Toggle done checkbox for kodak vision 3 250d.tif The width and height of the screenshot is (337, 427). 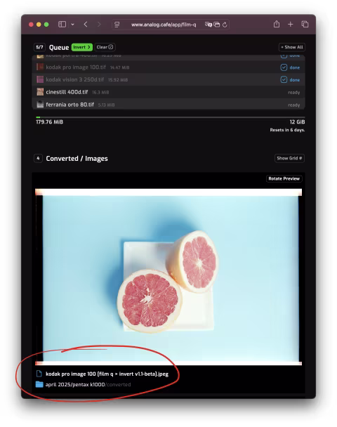tap(284, 79)
